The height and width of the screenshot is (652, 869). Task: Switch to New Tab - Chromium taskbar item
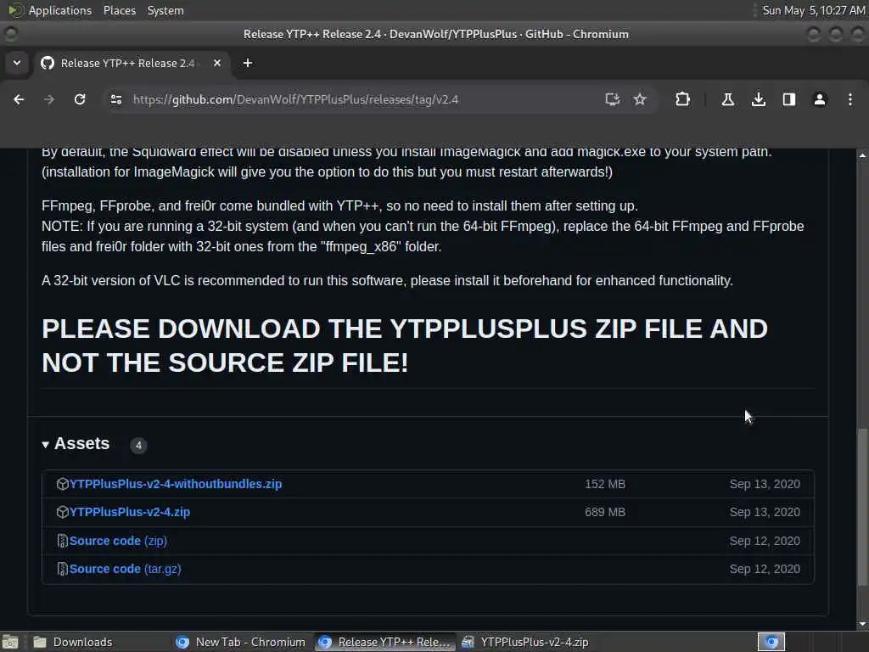[241, 642]
